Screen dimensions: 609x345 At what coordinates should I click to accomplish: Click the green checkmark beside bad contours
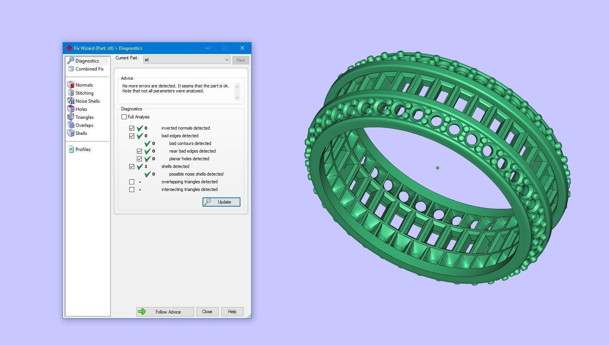point(147,143)
